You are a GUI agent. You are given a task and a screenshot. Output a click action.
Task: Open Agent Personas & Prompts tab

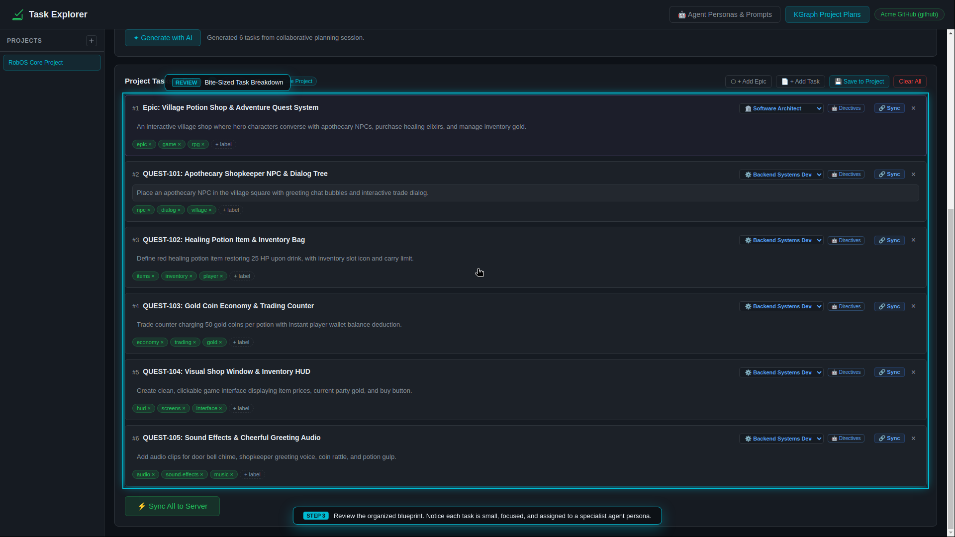click(x=725, y=14)
